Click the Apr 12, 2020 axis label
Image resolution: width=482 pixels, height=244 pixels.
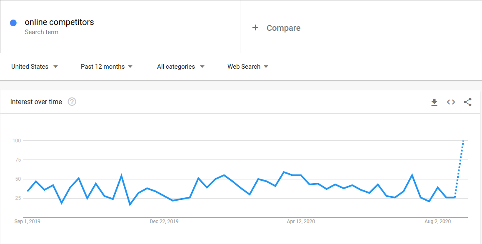pos(301,221)
